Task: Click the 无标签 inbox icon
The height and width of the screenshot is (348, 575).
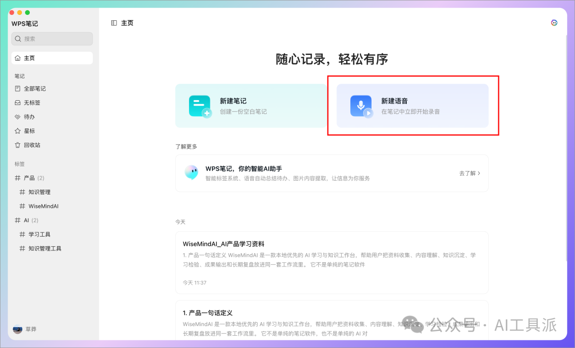Action: point(18,103)
